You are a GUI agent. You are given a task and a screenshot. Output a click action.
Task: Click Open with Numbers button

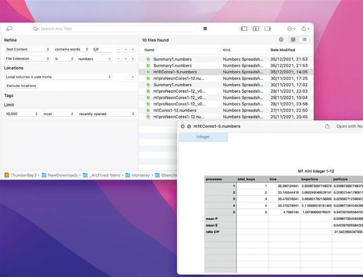click(x=348, y=126)
